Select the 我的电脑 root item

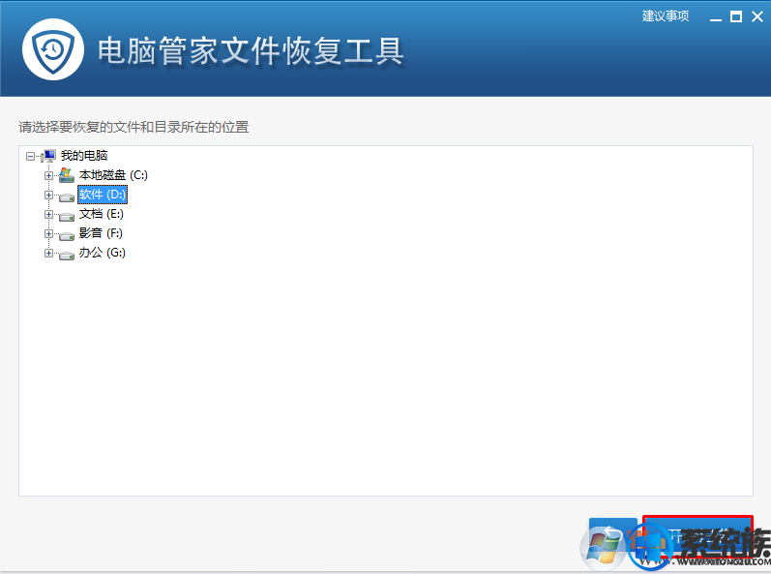84,156
